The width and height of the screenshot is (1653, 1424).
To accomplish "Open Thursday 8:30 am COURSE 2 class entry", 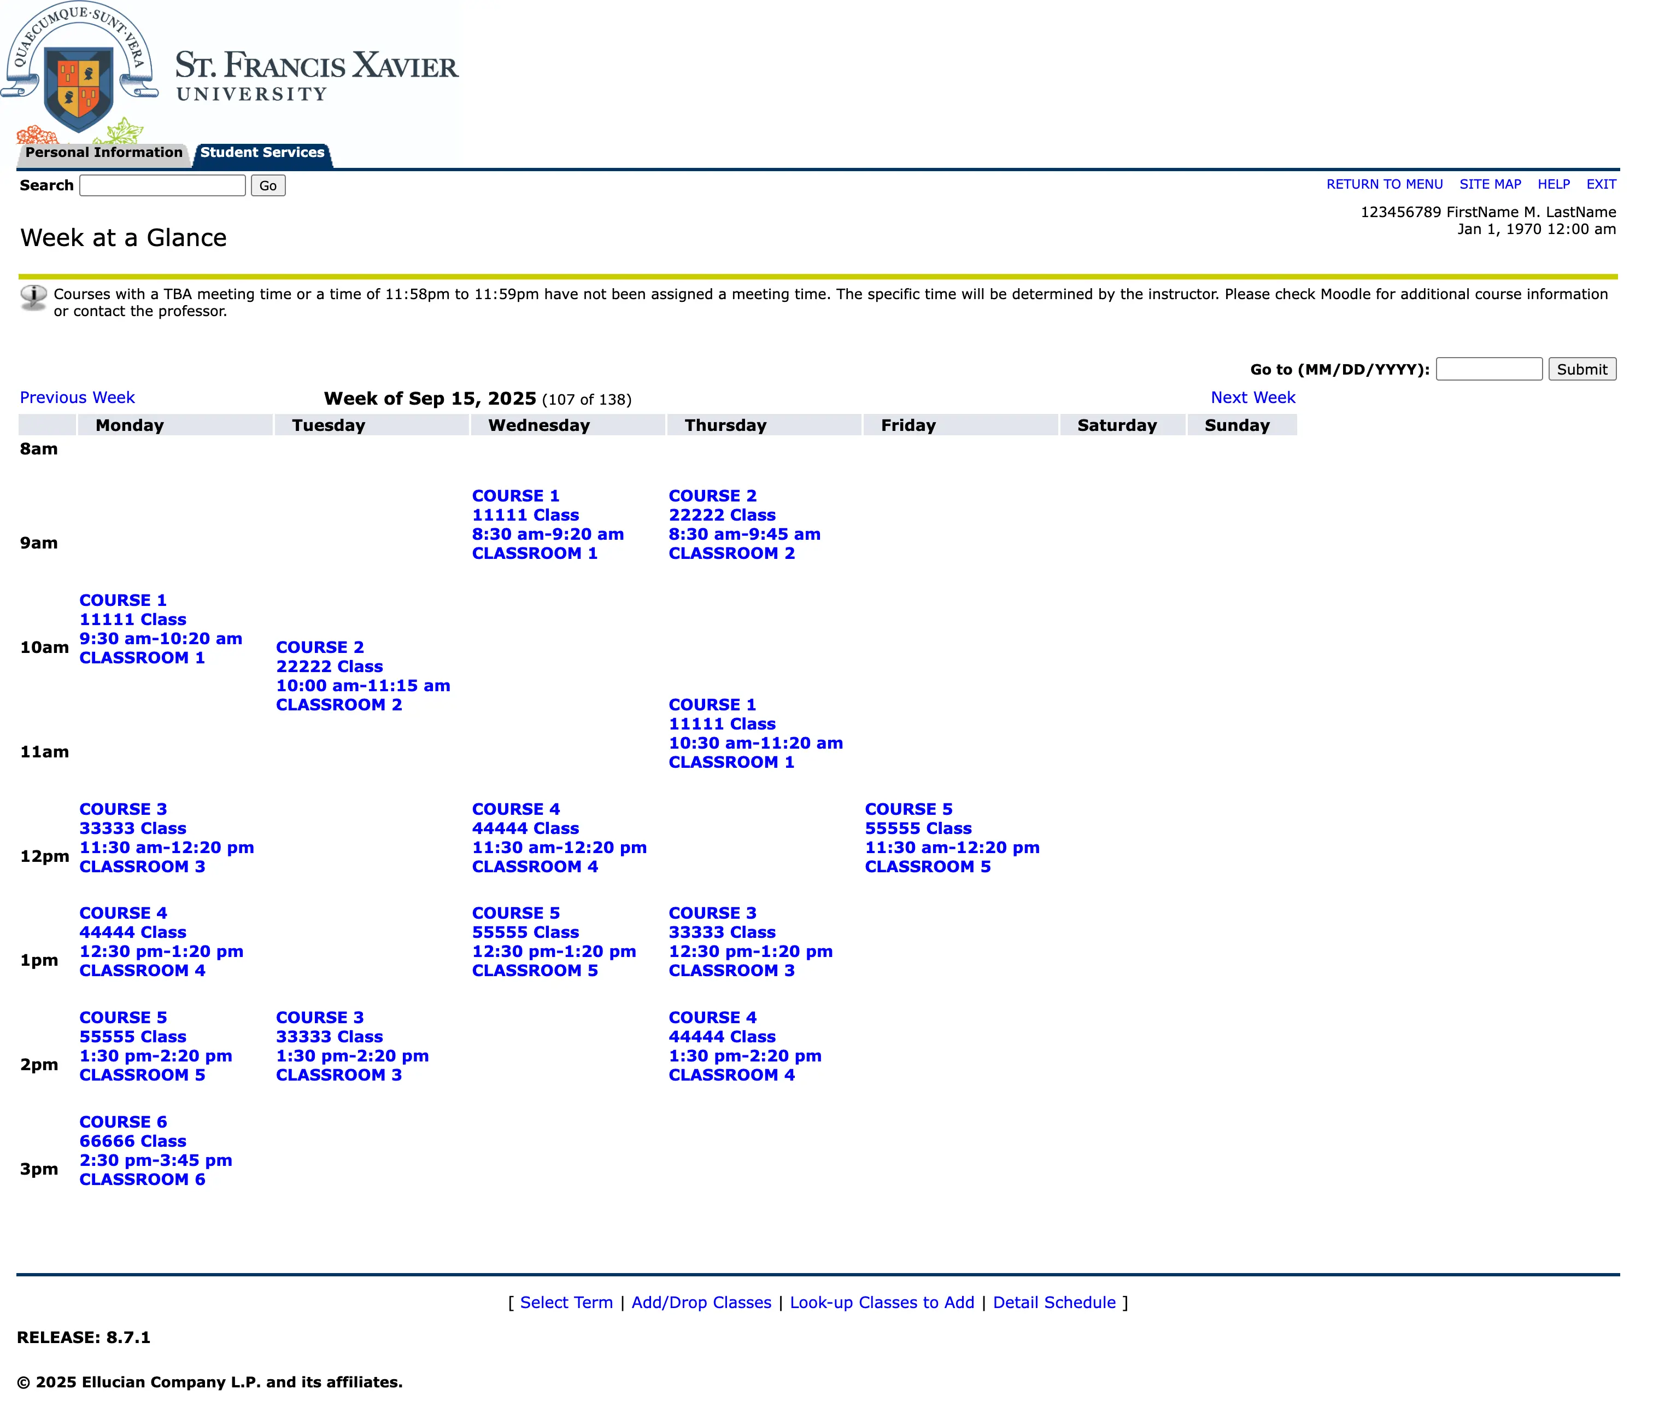I will [745, 524].
